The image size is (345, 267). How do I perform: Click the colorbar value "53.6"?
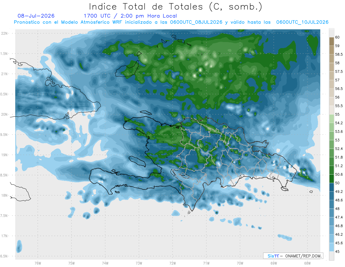(339, 132)
